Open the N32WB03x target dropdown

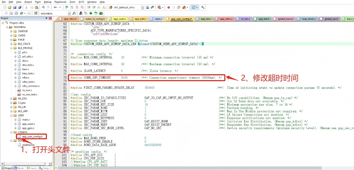69,14
